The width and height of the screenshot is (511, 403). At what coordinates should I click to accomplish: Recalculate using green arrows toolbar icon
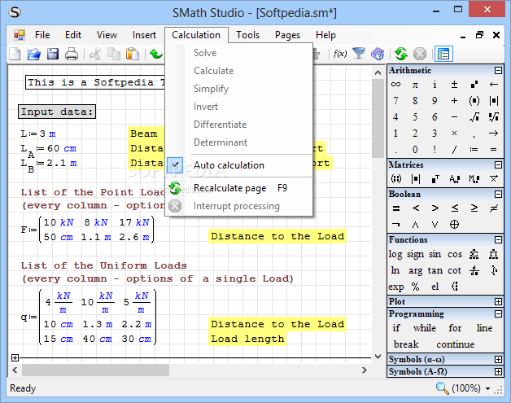click(x=401, y=54)
